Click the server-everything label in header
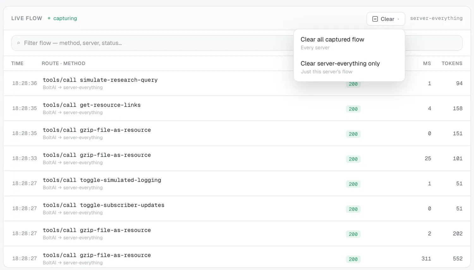 coord(436,18)
